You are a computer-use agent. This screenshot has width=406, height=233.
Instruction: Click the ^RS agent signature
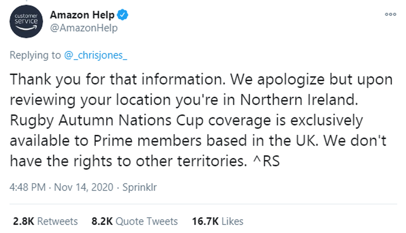point(266,161)
